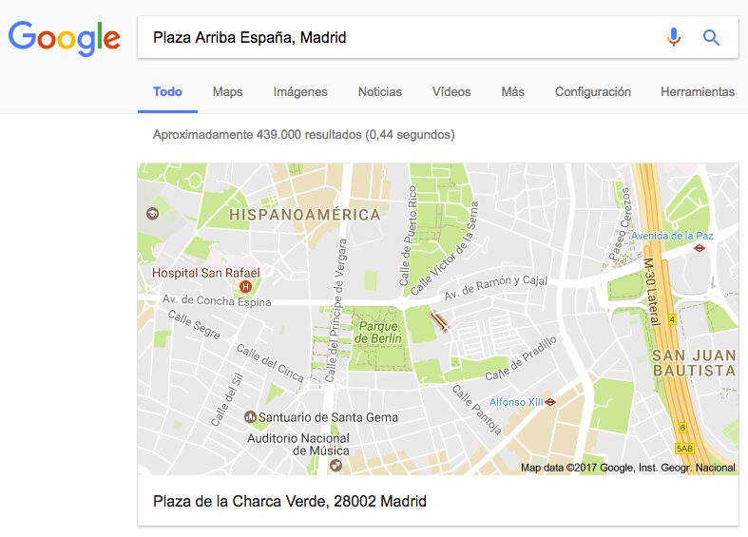
Task: Click the Auditorio Nacional de Música marker
Action: pyautogui.click(x=336, y=465)
